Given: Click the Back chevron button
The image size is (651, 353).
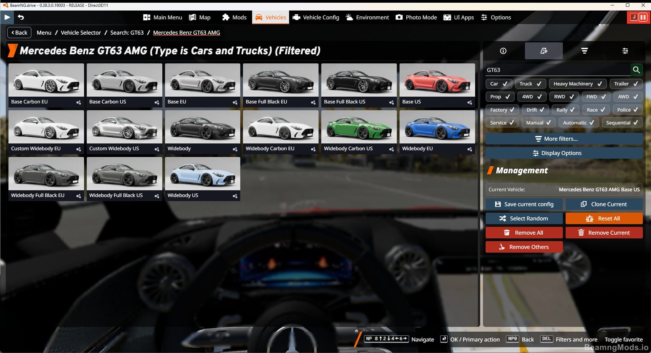Looking at the screenshot, I should pos(19,33).
